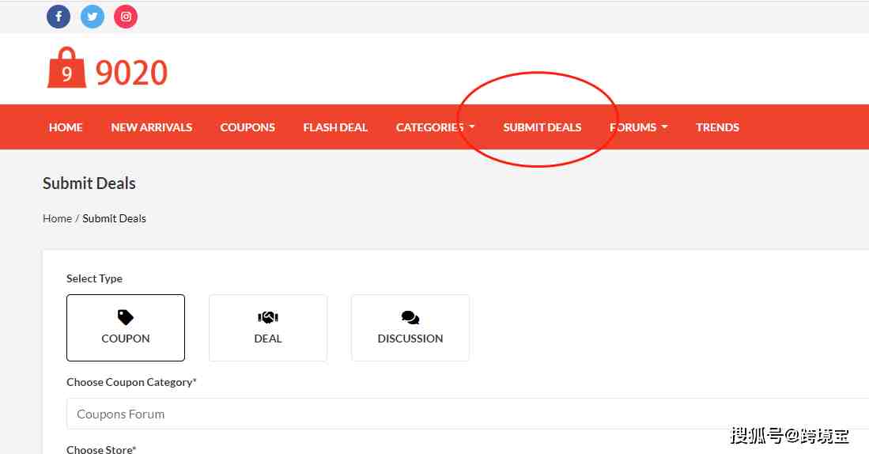Open NEW ARRIVALS in the navigation bar
869x454 pixels.
[x=151, y=127]
